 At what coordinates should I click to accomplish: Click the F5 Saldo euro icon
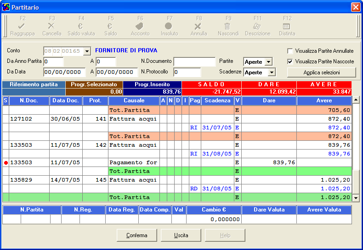coord(110,26)
